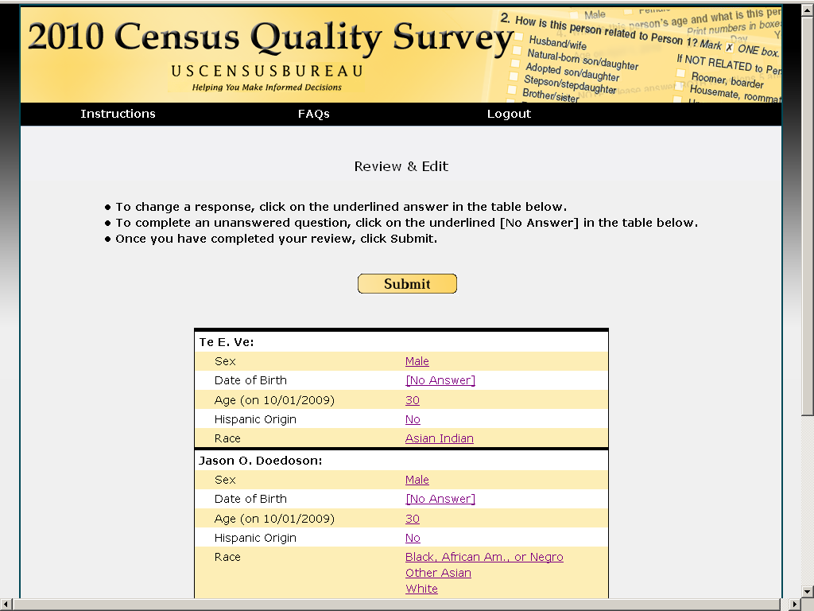Click Logout in the navigation bar
Image resolution: width=814 pixels, height=611 pixels.
coord(509,114)
